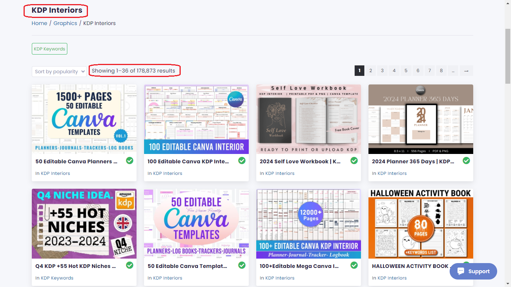Open the Home breadcrumb link
The width and height of the screenshot is (511, 287).
[39, 23]
